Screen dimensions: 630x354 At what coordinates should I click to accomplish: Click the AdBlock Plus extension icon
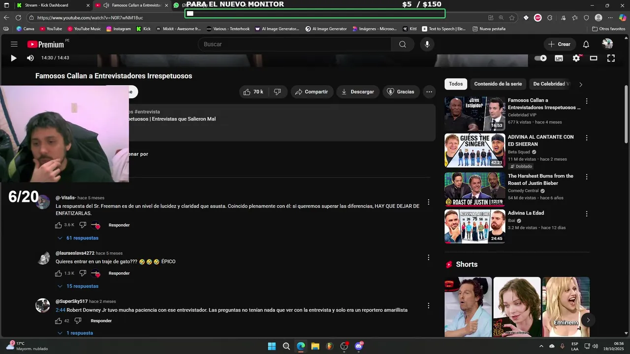coord(538,18)
